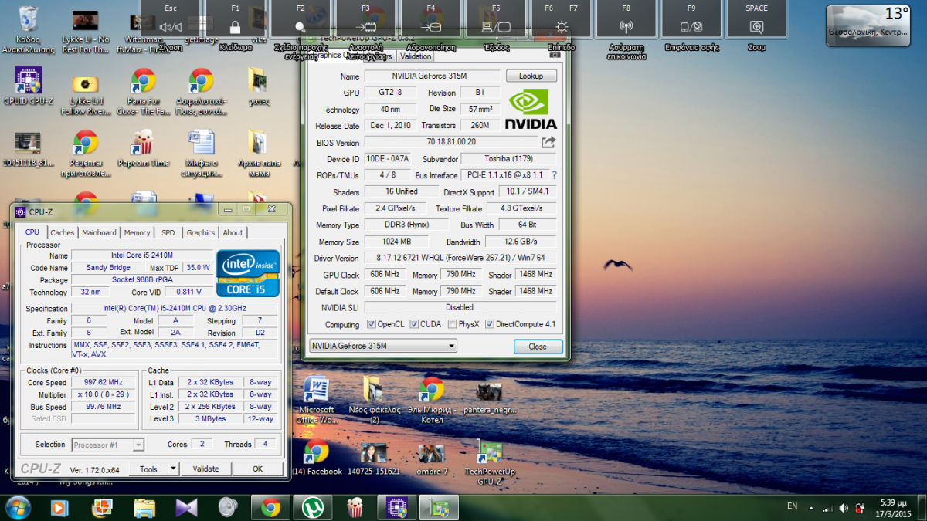Open the SPD tab in CPU-Z
This screenshot has height=521, width=927.
tap(168, 232)
